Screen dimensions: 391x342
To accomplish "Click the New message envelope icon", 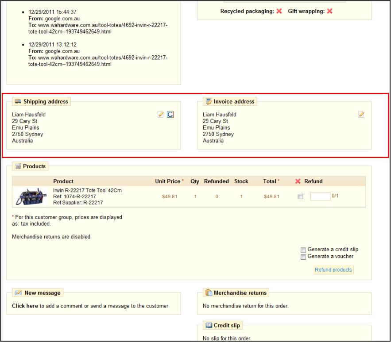I will (x=18, y=292).
